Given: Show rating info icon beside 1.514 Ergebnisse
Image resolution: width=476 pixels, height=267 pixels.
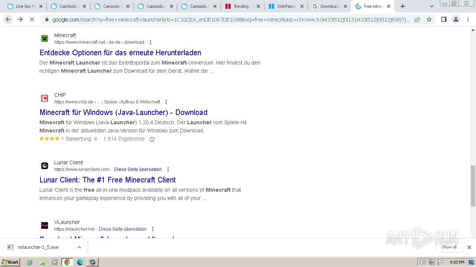Looking at the screenshot, I should tap(152, 139).
